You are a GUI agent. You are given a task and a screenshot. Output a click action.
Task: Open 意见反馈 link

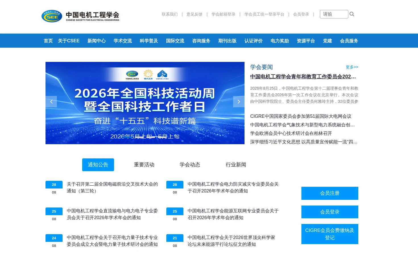click(194, 14)
